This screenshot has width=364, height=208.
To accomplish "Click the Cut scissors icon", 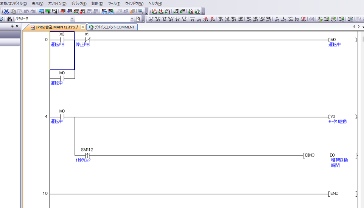I will point(6,11).
